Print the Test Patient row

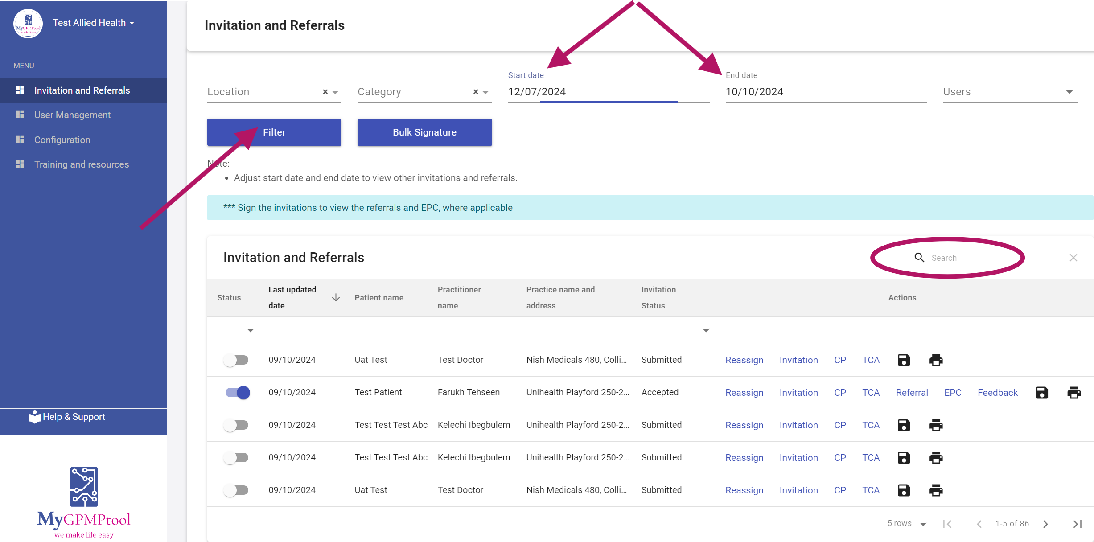point(1074,393)
